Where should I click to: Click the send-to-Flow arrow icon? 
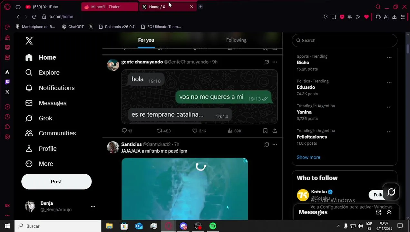click(358, 17)
